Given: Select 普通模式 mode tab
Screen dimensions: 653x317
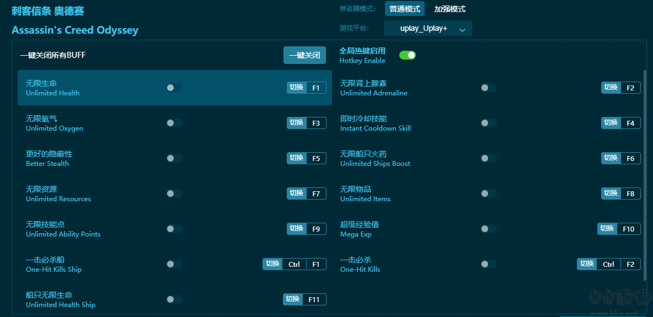Looking at the screenshot, I should coord(404,9).
